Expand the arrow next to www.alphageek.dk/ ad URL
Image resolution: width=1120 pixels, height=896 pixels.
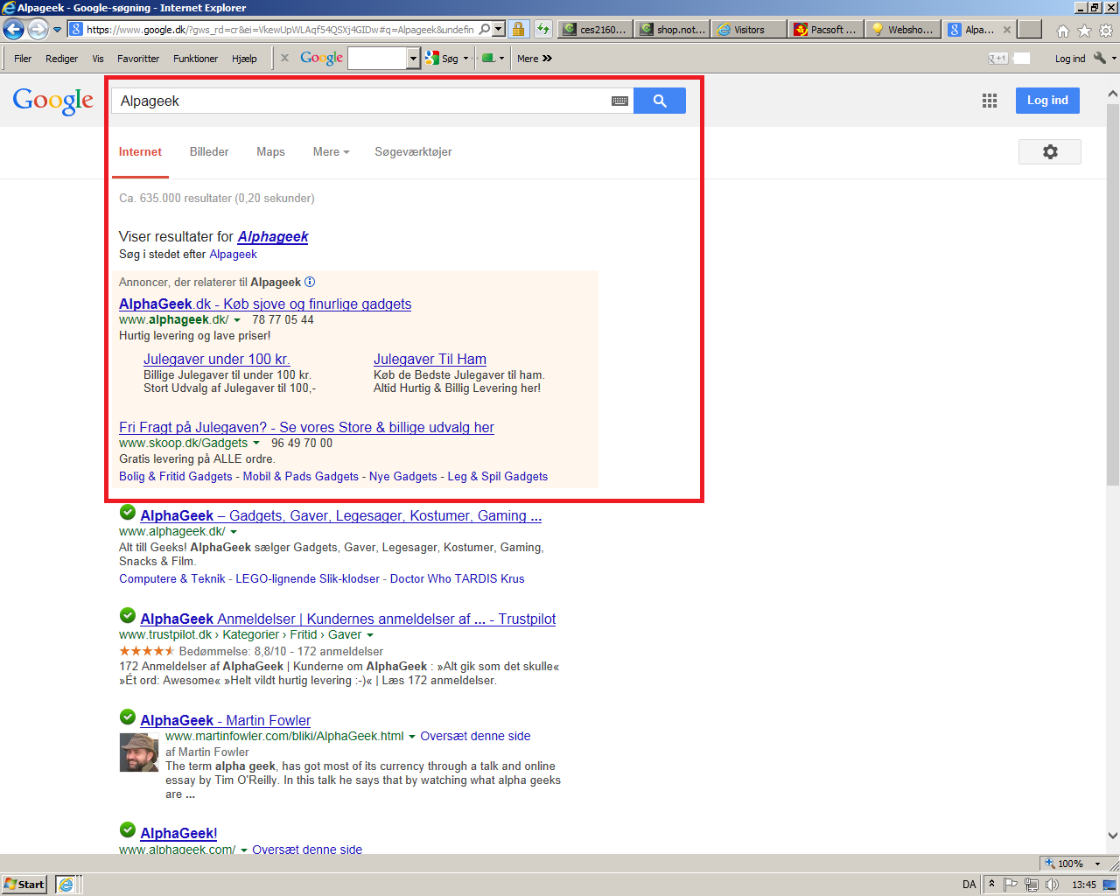point(237,320)
